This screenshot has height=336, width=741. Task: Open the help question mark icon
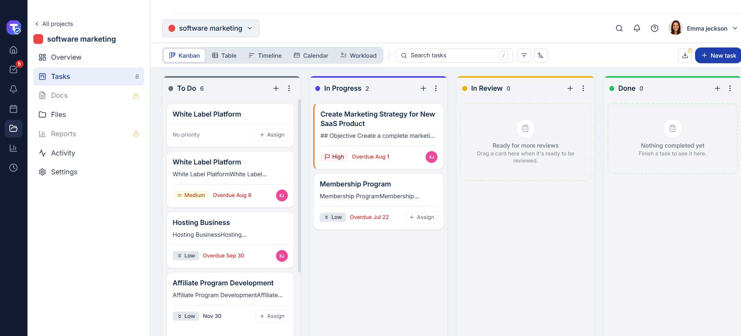pos(655,28)
